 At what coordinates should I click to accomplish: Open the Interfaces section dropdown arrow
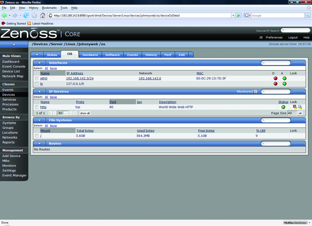39,63
